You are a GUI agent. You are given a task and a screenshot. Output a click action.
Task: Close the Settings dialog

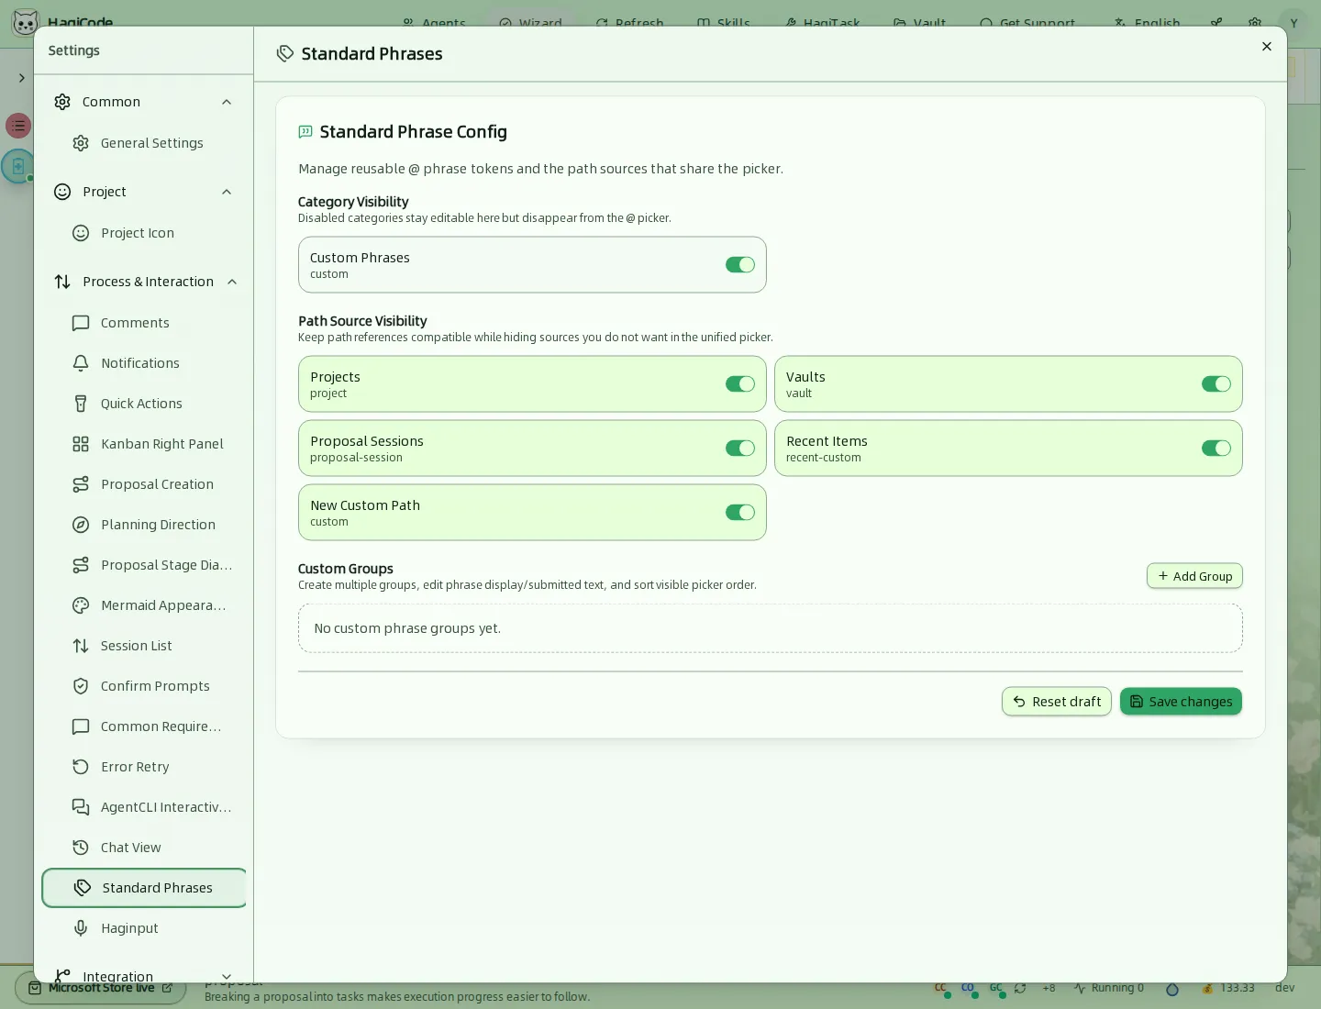click(1267, 47)
